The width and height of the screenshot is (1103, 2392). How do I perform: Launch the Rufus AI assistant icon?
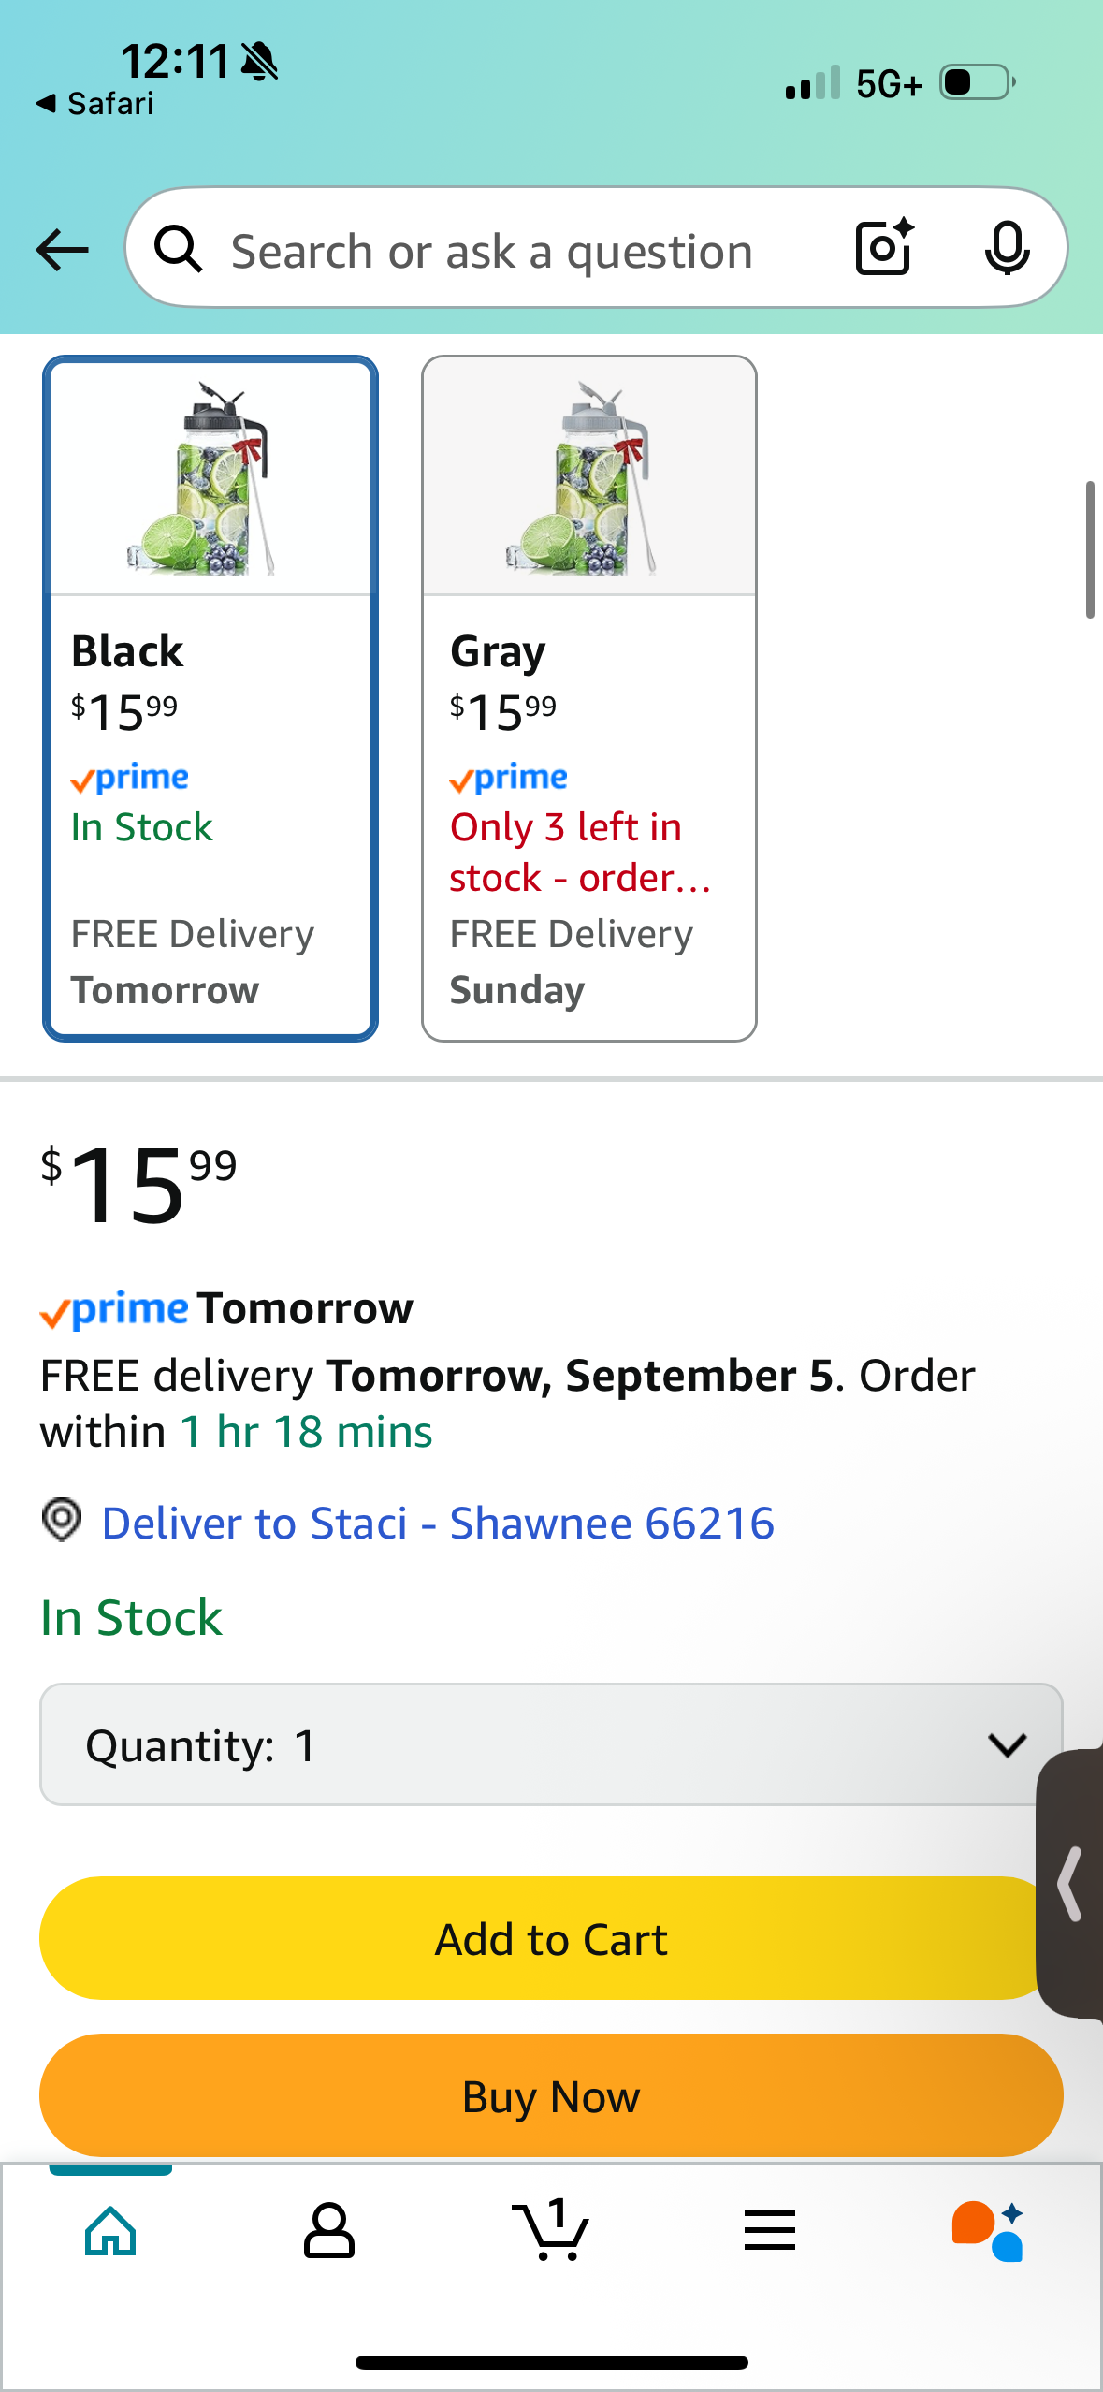click(x=989, y=2231)
